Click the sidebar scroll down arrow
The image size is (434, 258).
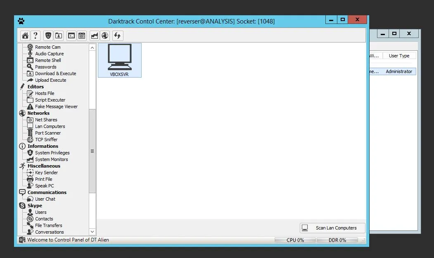(x=92, y=232)
